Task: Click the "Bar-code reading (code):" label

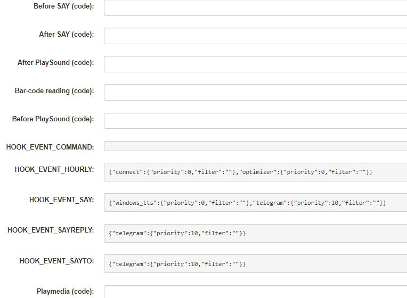Action: [54, 91]
